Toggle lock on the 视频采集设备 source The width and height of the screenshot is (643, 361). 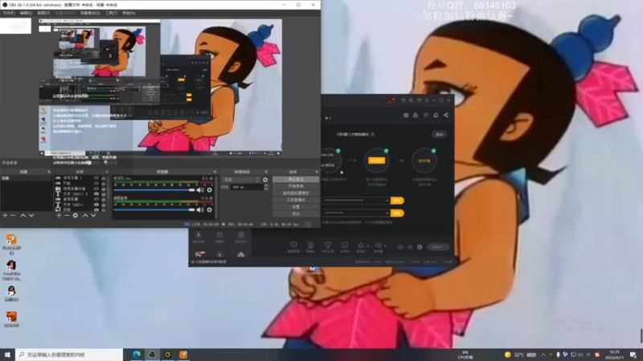click(104, 189)
